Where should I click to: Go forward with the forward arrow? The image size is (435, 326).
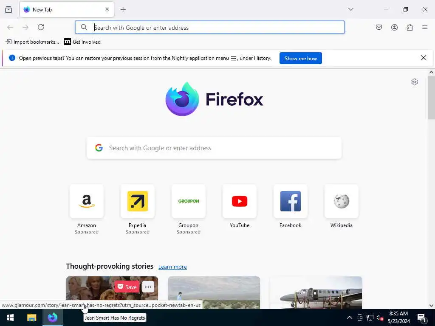click(25, 27)
